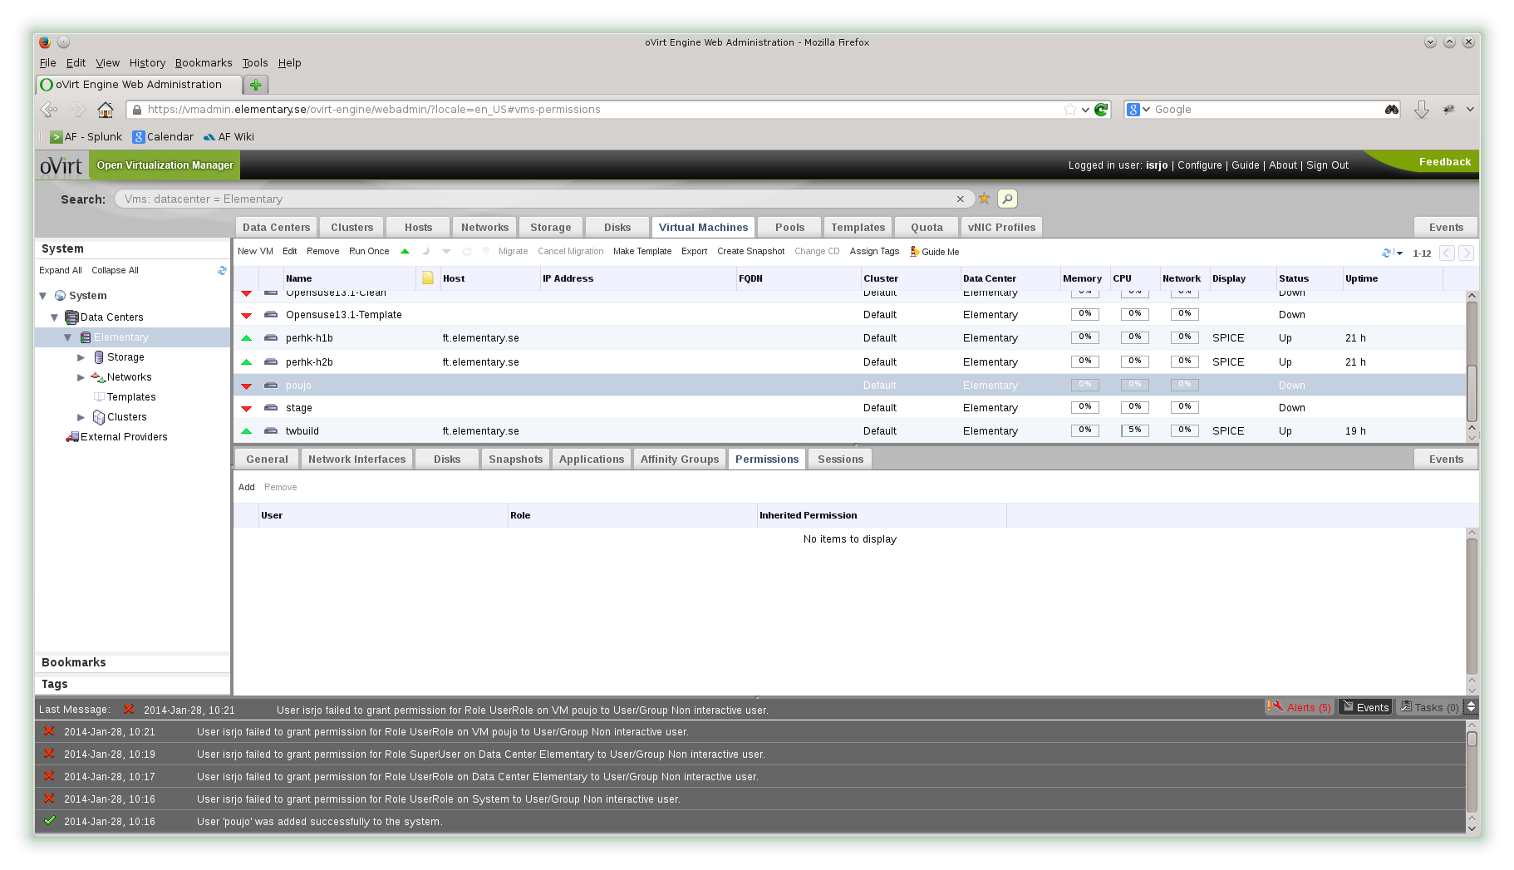Click the Firefox home icon
The width and height of the screenshot is (1514, 870).
point(106,110)
